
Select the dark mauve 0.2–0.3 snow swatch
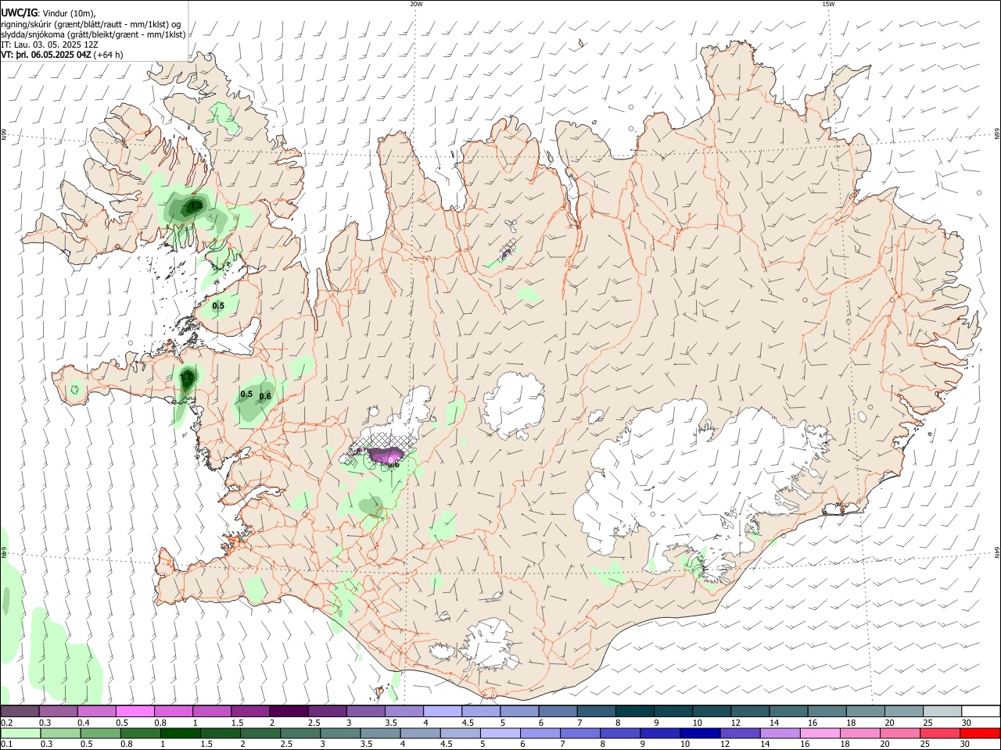tap(20, 712)
